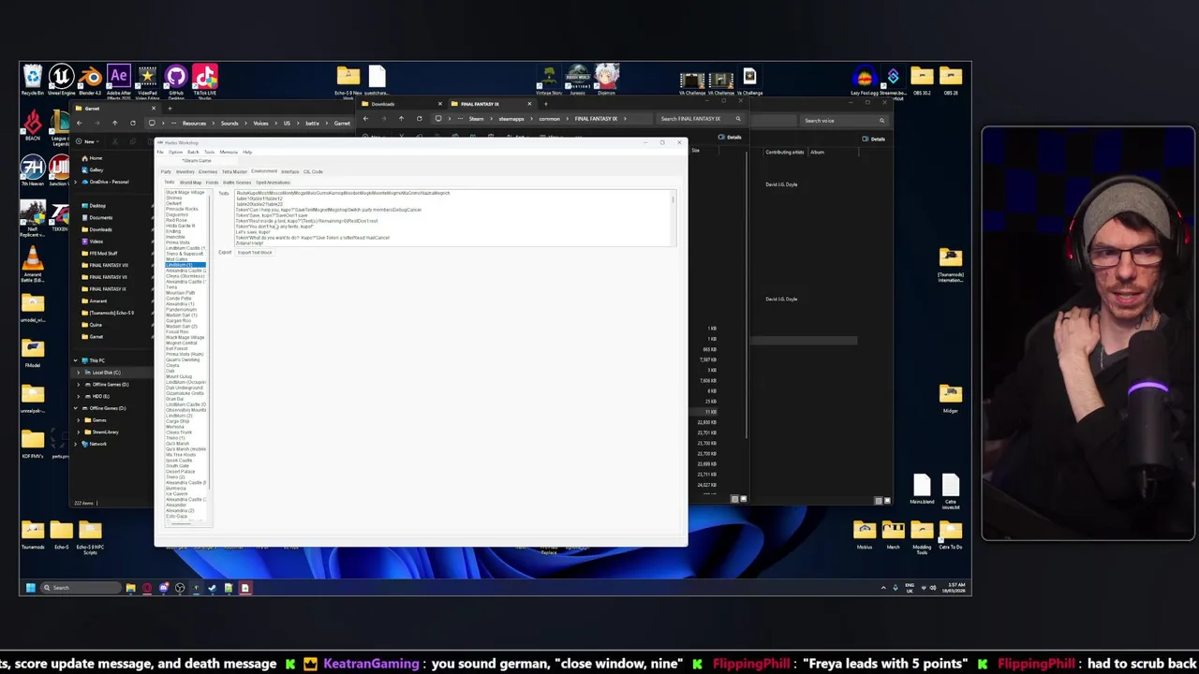Screen dimensions: 1199x674
Task: Open the TikTok LIVE Studio shortcut
Action: pos(205,81)
